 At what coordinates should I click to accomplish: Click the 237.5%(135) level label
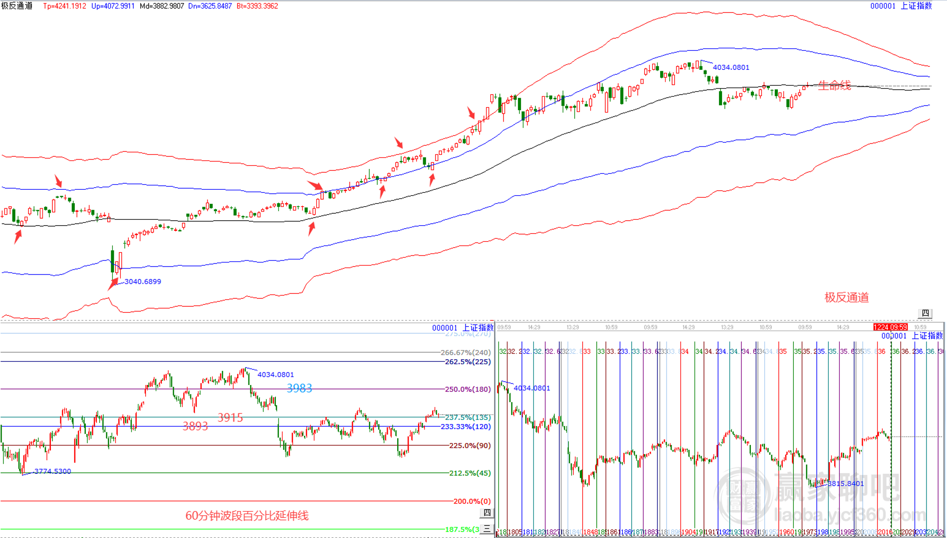coord(468,417)
